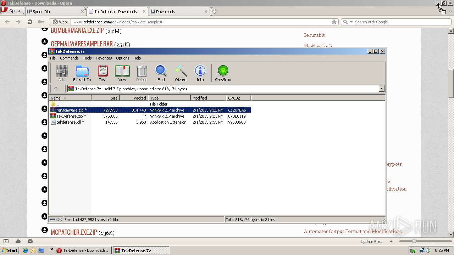
Task: Click the Delete toolbar icon
Action: pyautogui.click(x=142, y=73)
